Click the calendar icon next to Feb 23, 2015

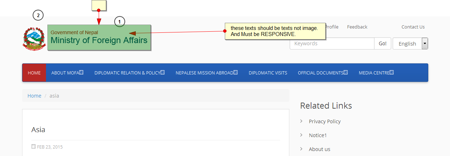(x=33, y=146)
